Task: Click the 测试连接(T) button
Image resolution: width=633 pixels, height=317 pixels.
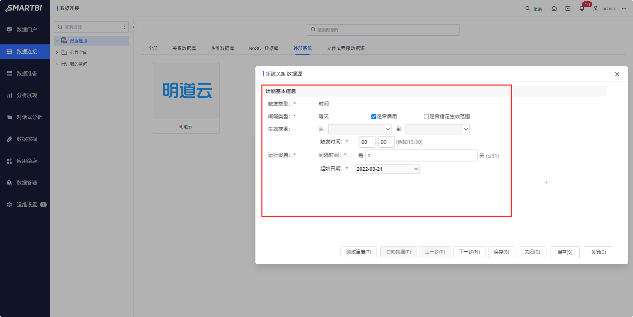Action: point(359,252)
